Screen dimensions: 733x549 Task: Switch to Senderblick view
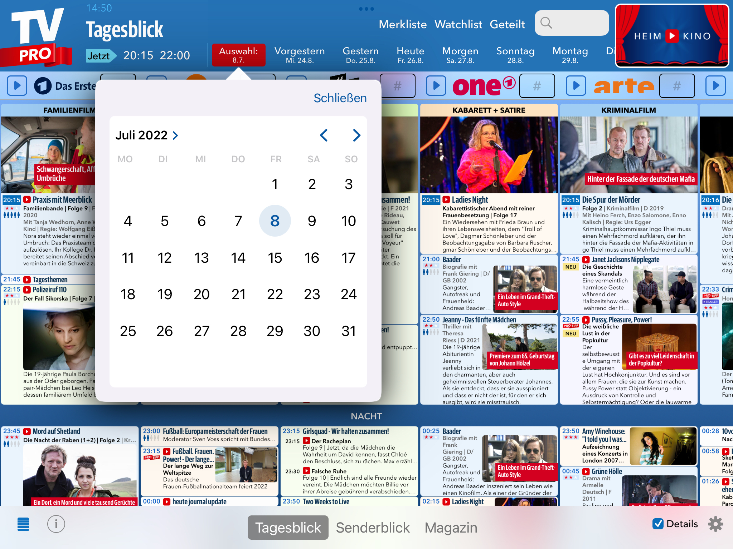pos(373,528)
